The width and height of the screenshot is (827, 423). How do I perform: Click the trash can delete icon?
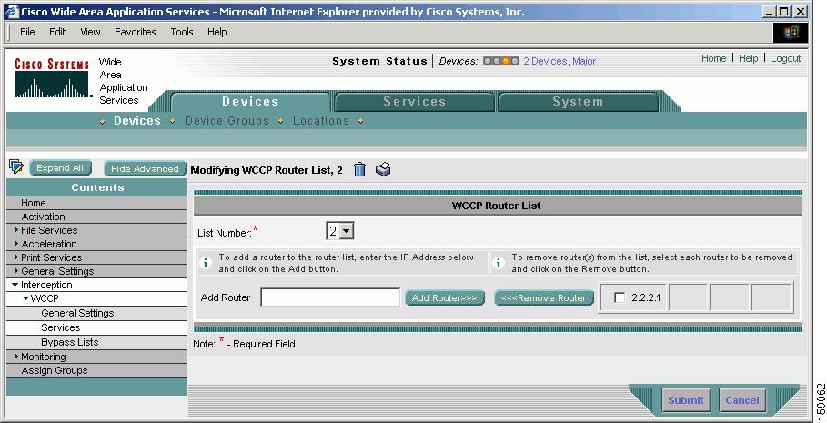(x=359, y=169)
